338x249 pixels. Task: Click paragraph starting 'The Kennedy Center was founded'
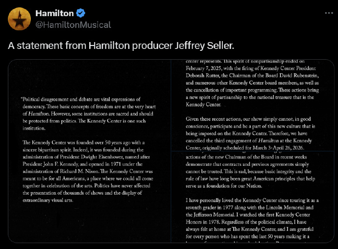click(x=88, y=171)
